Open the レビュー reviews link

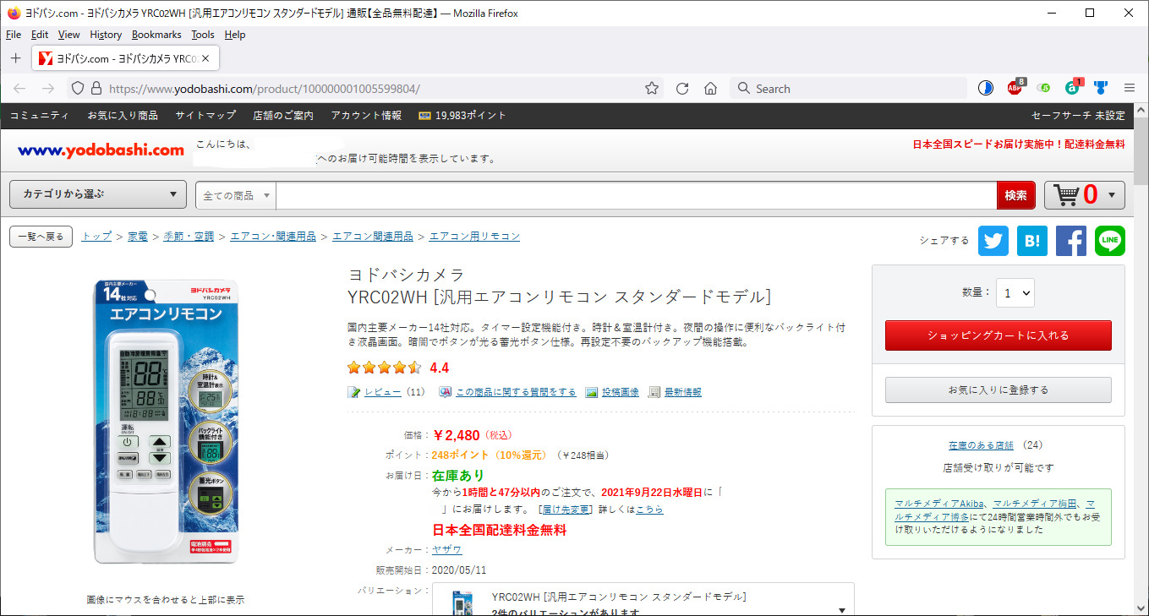pyautogui.click(x=382, y=392)
